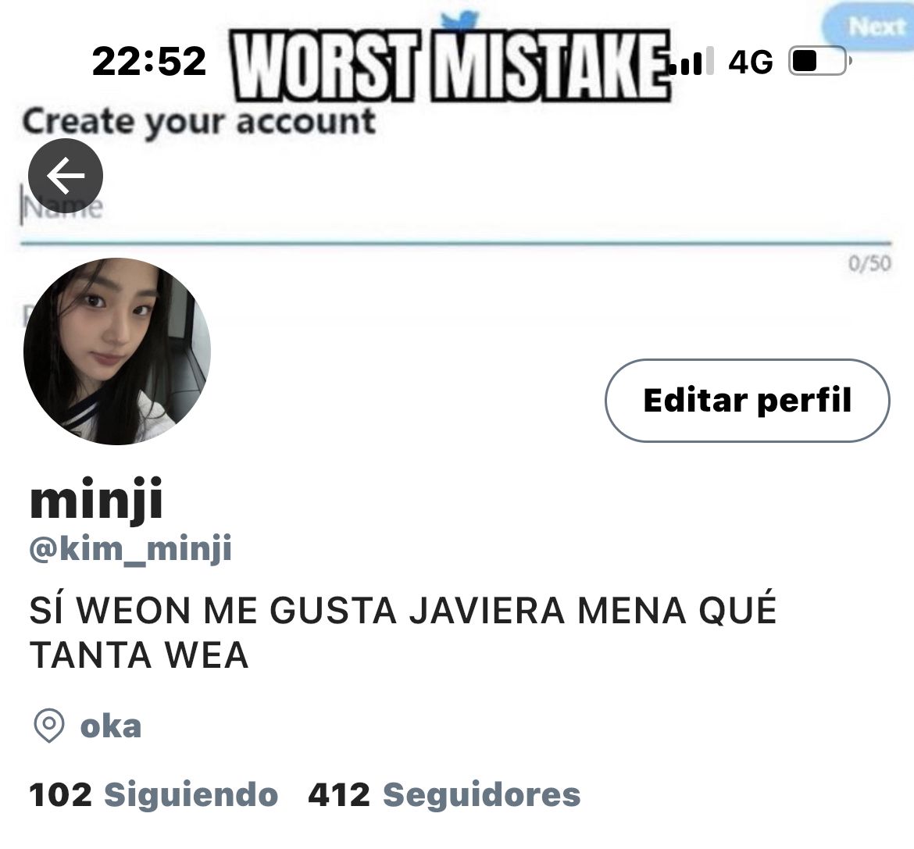Click the Editar perfil button
Screen dimensions: 914x849
point(748,401)
